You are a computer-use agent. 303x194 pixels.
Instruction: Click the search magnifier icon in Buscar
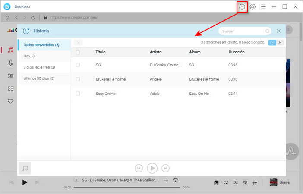tap(267, 31)
